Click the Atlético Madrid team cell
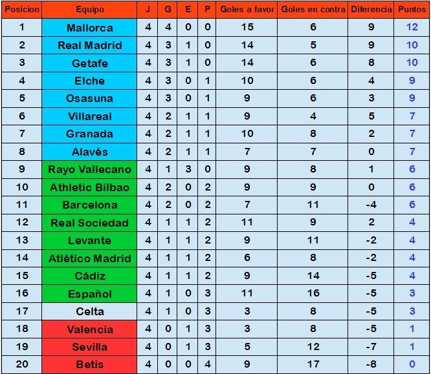Viewport: 431px width, 374px height. pos(89,258)
